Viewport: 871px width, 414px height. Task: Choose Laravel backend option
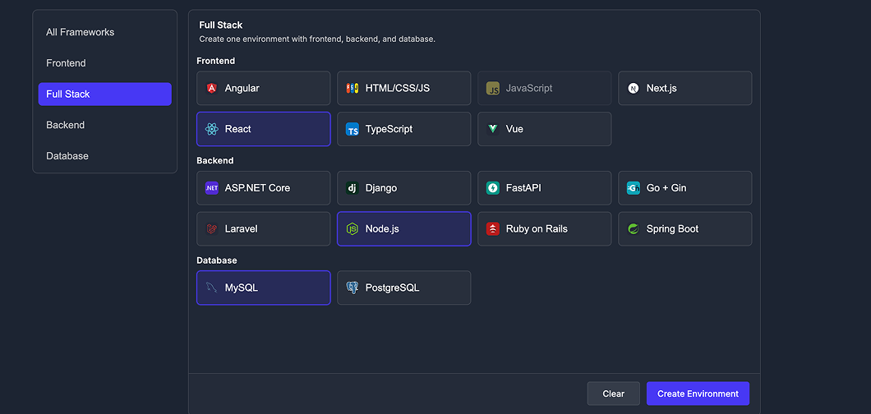[263, 228]
